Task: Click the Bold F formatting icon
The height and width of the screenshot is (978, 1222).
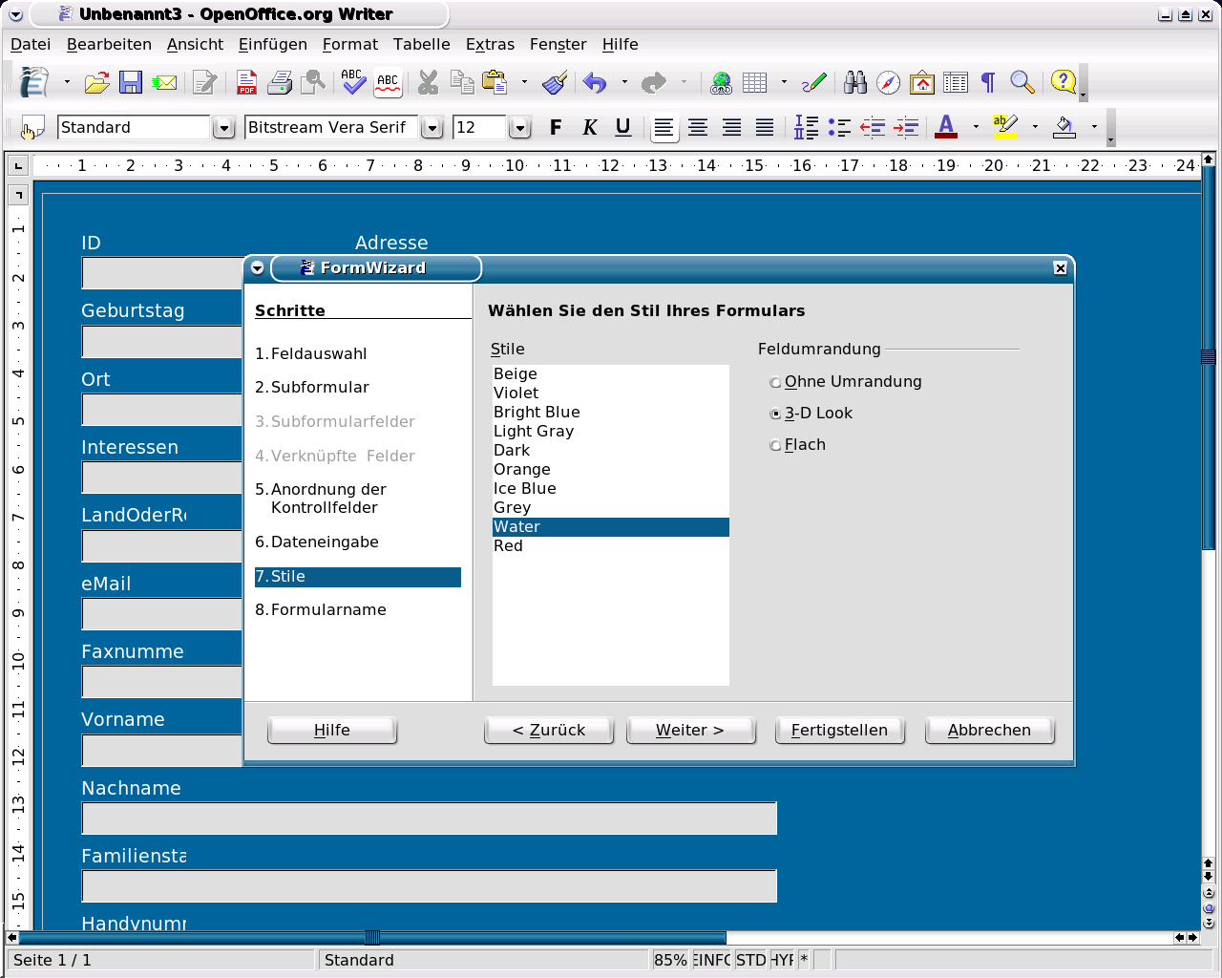Action: coord(556,127)
